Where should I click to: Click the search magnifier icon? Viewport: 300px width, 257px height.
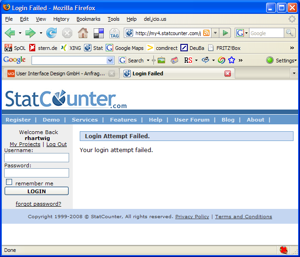pyautogui.click(x=289, y=33)
